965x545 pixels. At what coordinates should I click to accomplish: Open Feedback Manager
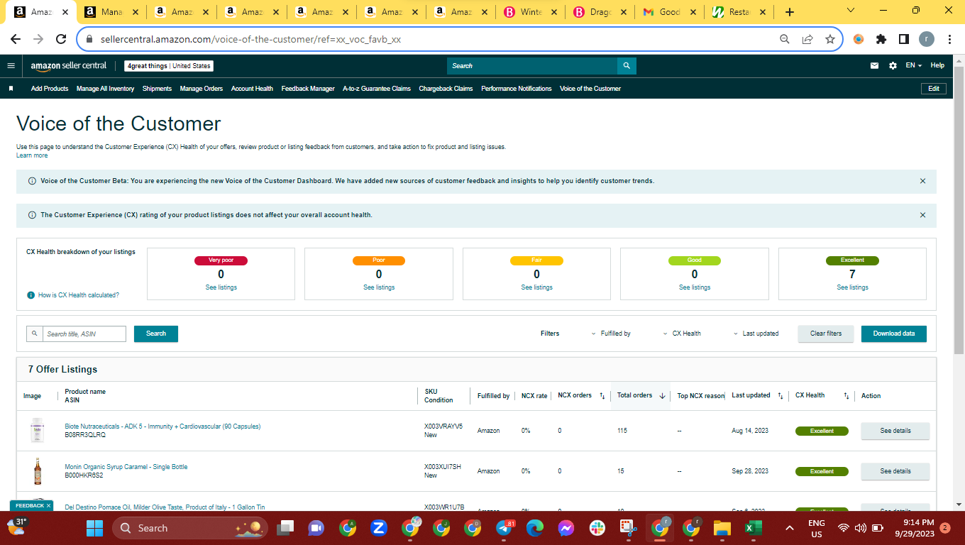tap(308, 89)
